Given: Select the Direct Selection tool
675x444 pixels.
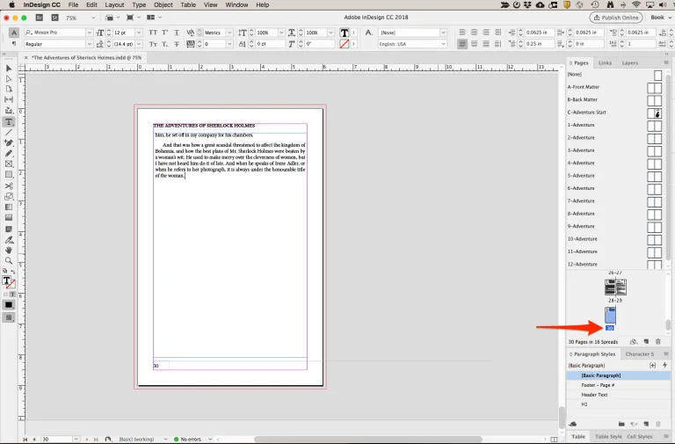Looking at the screenshot, I should pyautogui.click(x=9, y=78).
